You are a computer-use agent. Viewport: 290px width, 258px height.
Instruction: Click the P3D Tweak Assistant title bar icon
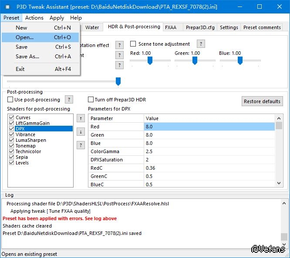coord(7,7)
